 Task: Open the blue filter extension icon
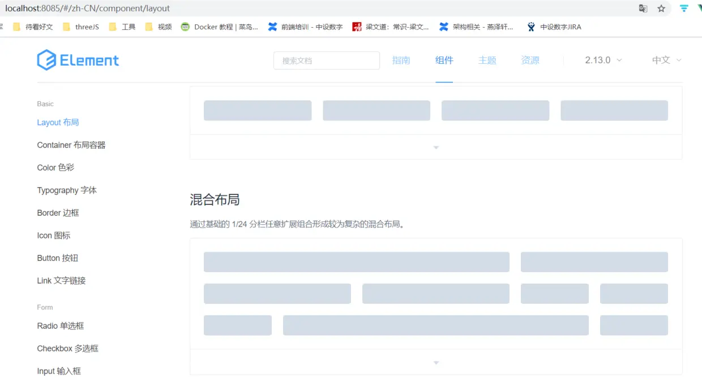click(x=684, y=8)
